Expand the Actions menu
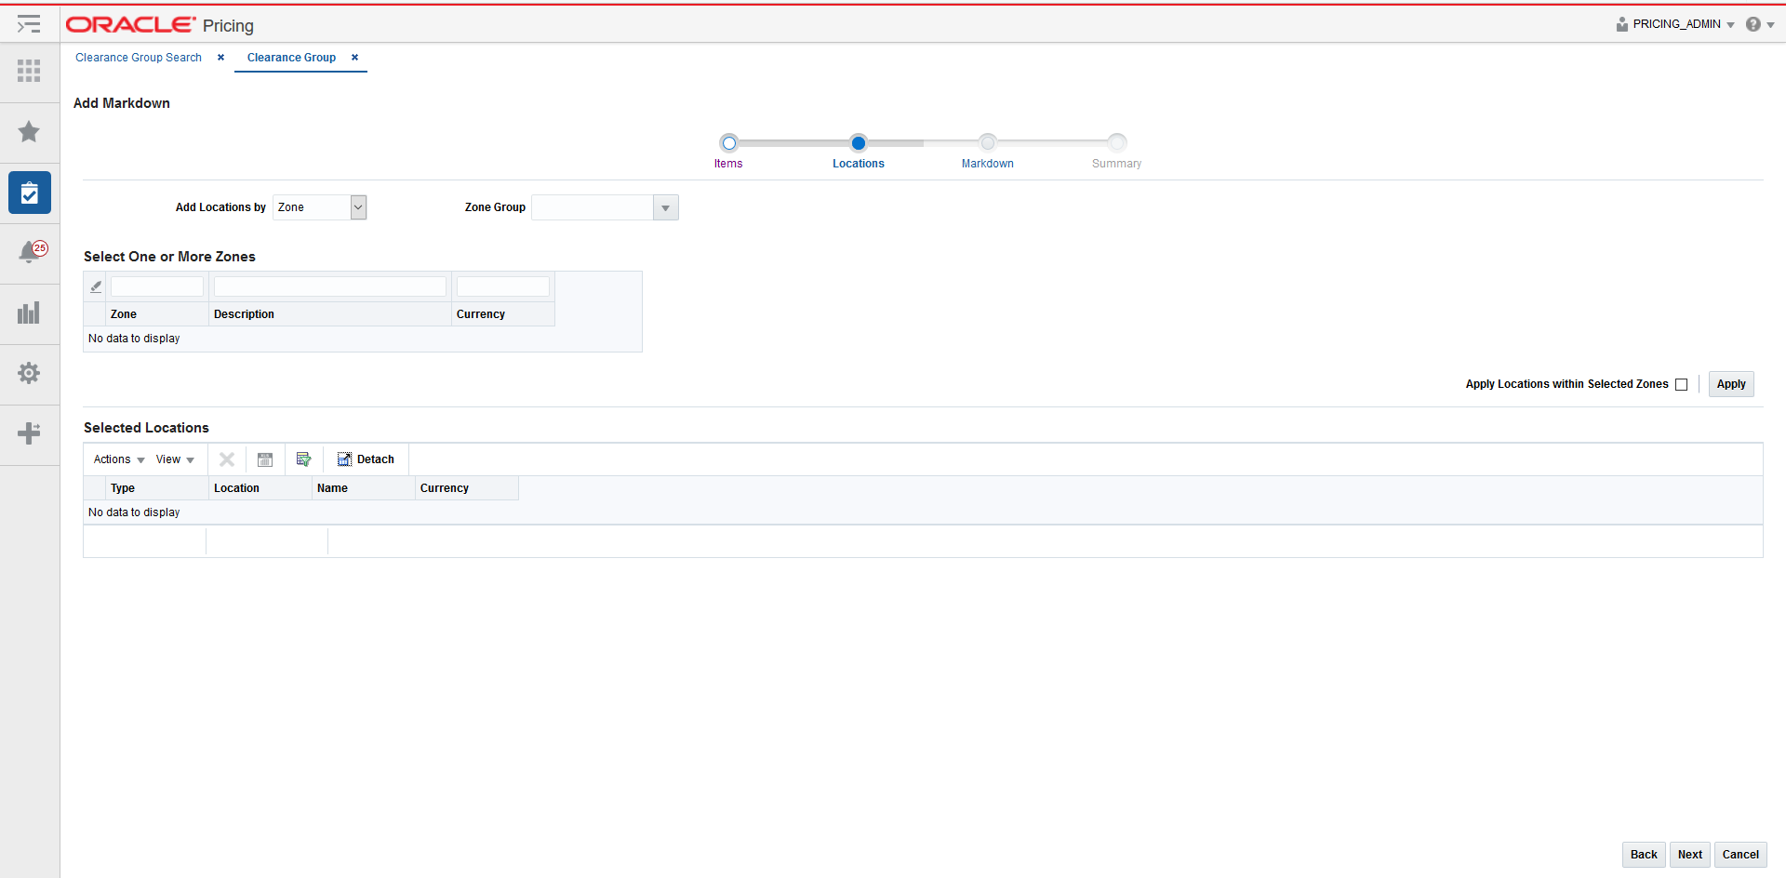 (x=117, y=459)
